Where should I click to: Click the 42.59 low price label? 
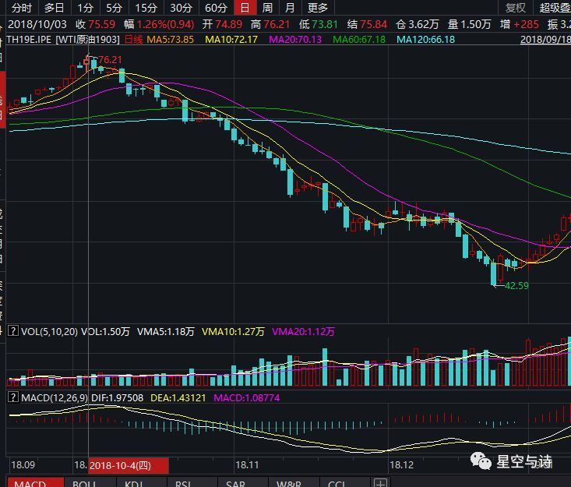click(x=516, y=286)
